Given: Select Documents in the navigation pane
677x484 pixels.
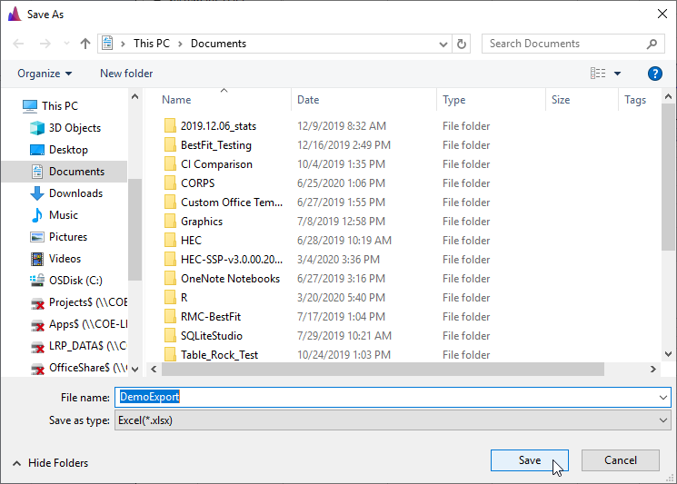Looking at the screenshot, I should coord(65,172).
